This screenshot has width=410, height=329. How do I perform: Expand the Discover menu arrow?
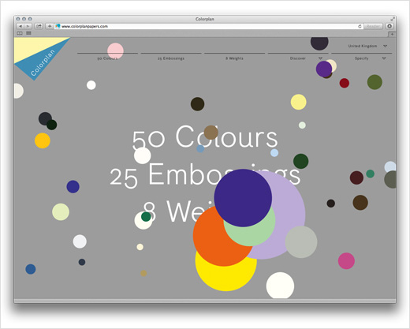click(320, 58)
